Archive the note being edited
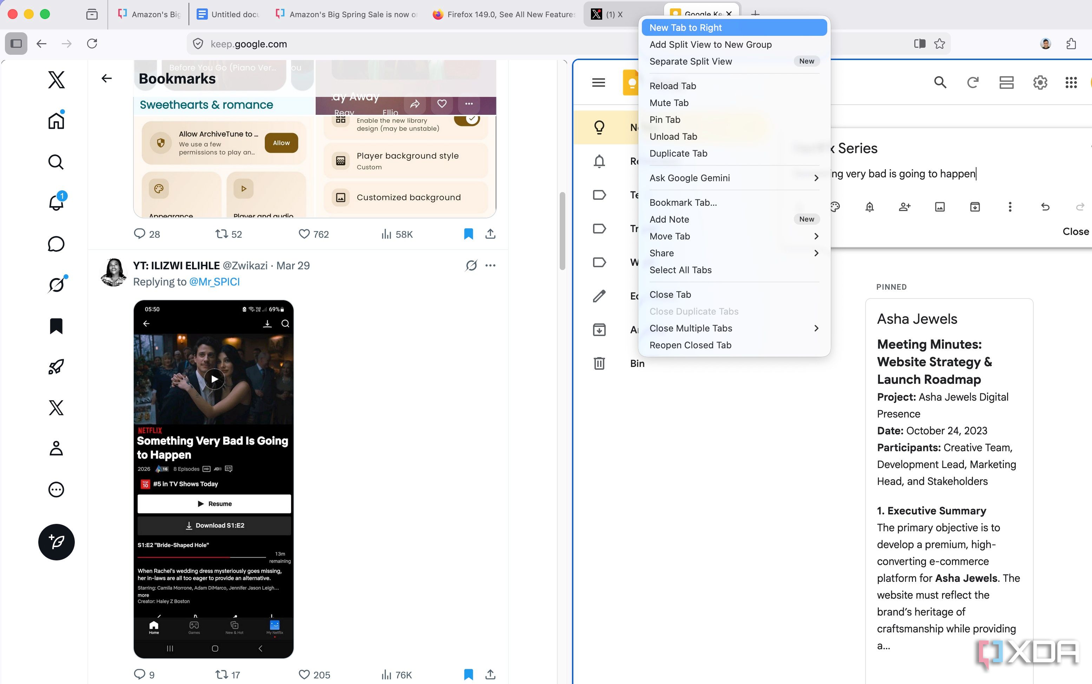Viewport: 1092px width, 684px height. tap(975, 207)
